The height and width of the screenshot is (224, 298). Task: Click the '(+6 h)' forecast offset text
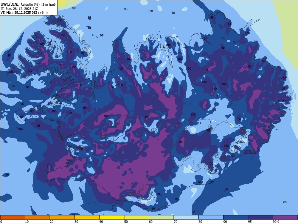point(43,13)
